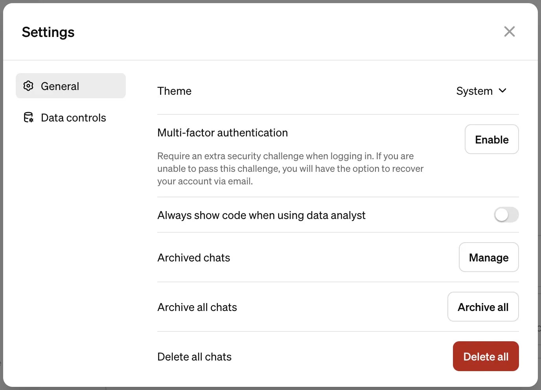
Task: Click the Settings heading text
Action: click(48, 32)
